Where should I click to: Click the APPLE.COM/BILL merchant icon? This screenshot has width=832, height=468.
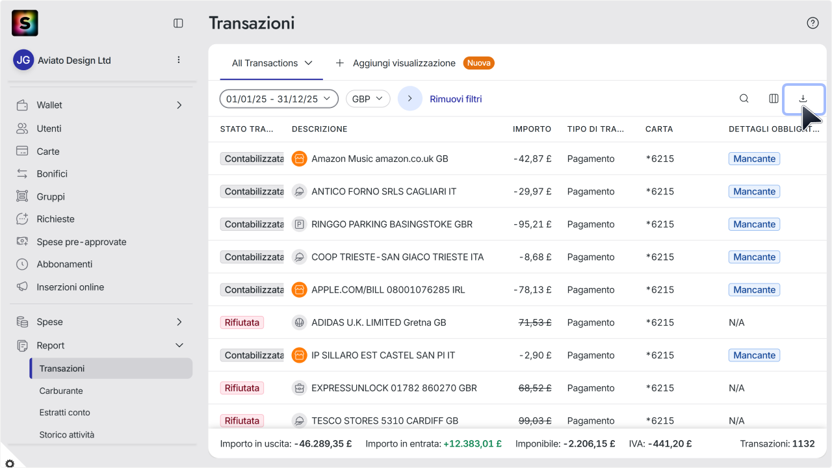[299, 290]
